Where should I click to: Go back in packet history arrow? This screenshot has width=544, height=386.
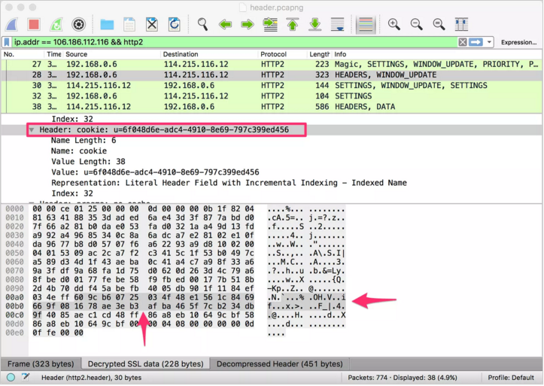pyautogui.click(x=225, y=25)
